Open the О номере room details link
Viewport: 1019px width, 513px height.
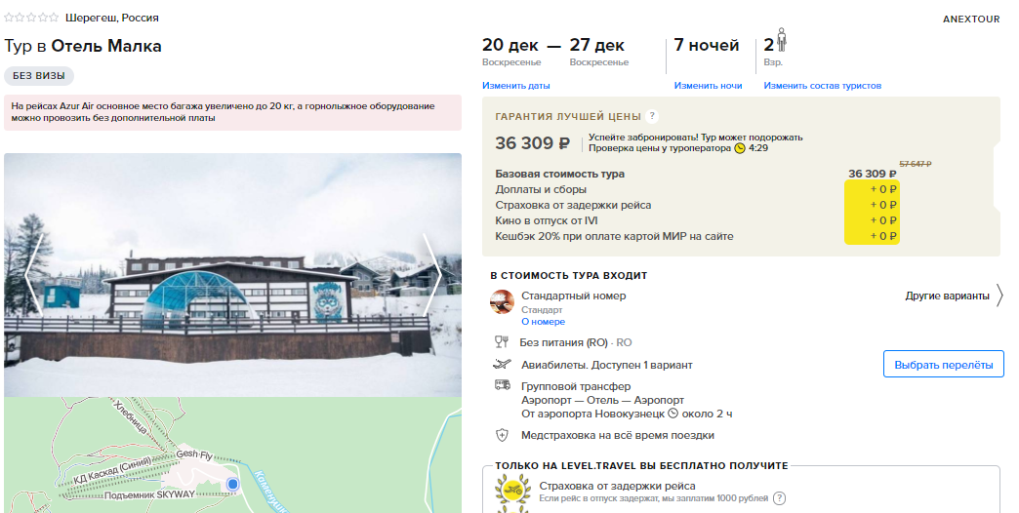tap(544, 322)
